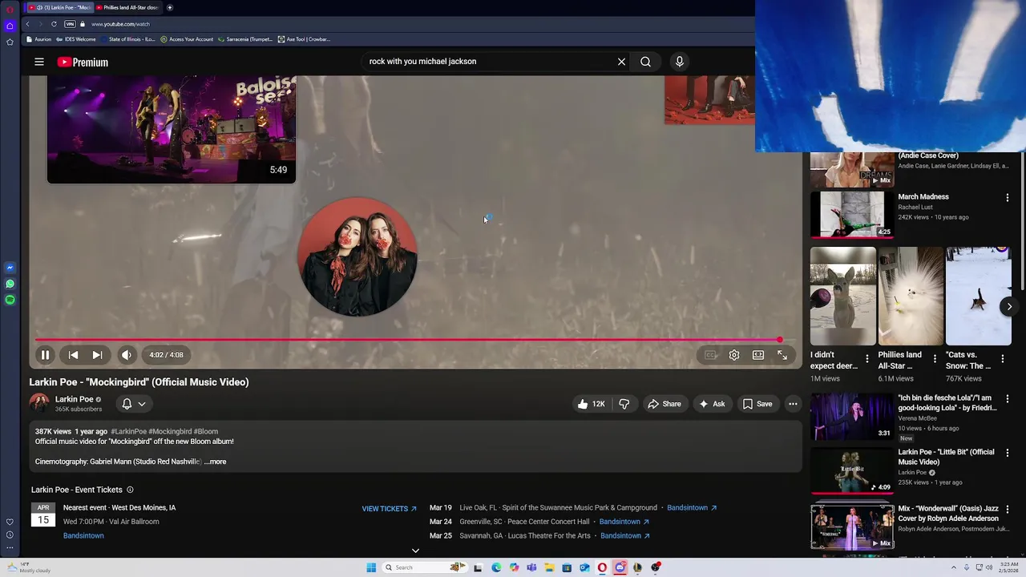The image size is (1026, 577).
Task: Open the Ask assistant button
Action: 712,404
